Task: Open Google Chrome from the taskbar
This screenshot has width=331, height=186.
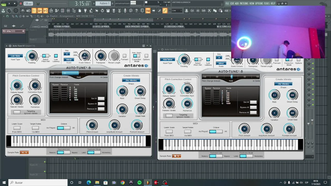Action: (x=123, y=183)
